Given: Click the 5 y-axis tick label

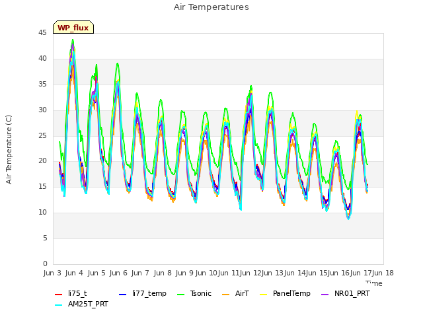Looking at the screenshot, I should click(x=45, y=238).
